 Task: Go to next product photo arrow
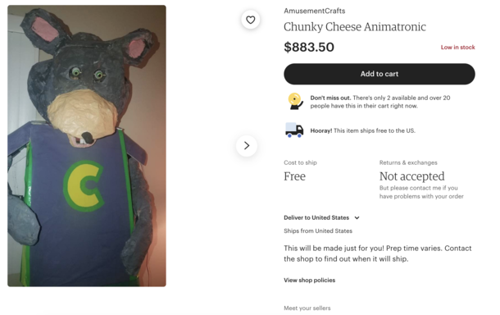pyautogui.click(x=247, y=146)
